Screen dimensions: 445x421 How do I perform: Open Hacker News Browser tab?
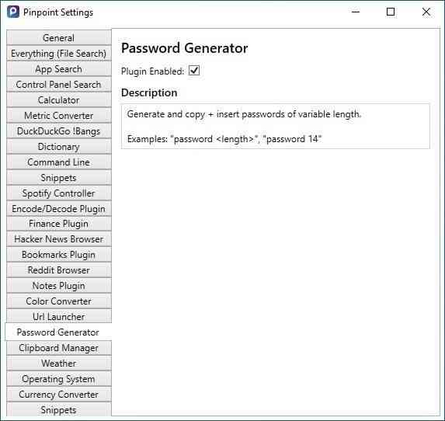[x=59, y=239]
